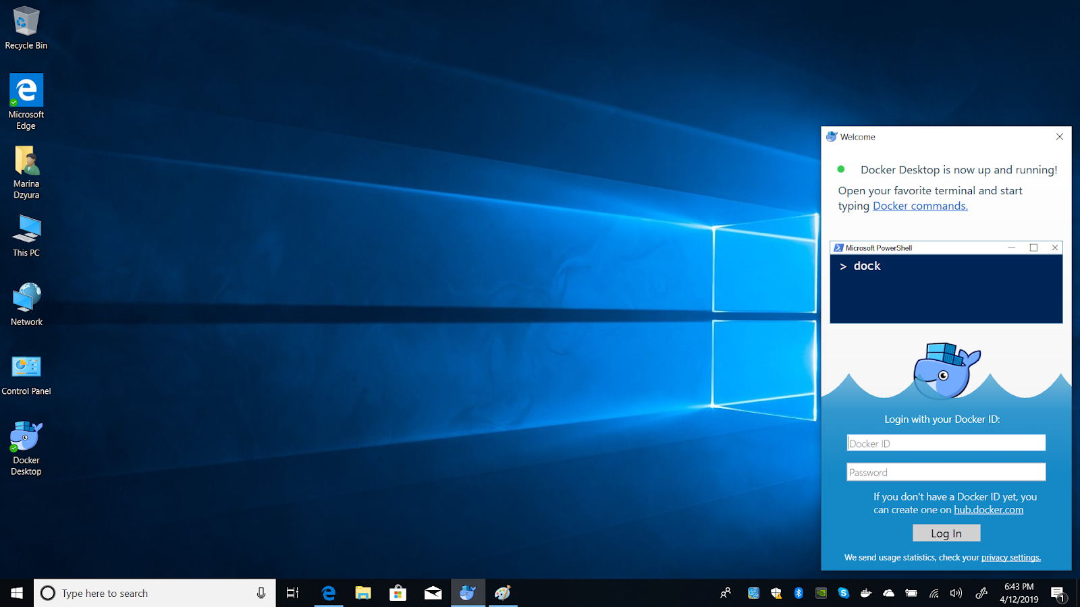Switch to Docker Desktop via the taskbar
Screen dimensions: 1080x607
(x=468, y=593)
